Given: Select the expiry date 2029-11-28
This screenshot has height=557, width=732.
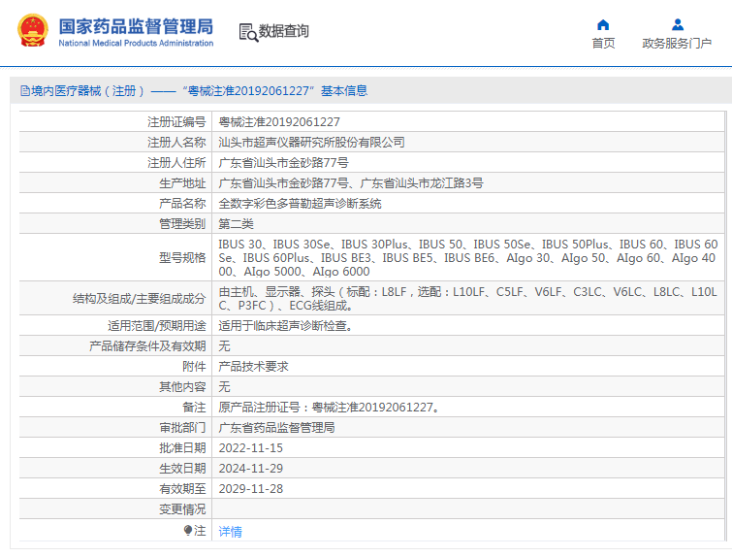Looking at the screenshot, I should [x=250, y=488].
